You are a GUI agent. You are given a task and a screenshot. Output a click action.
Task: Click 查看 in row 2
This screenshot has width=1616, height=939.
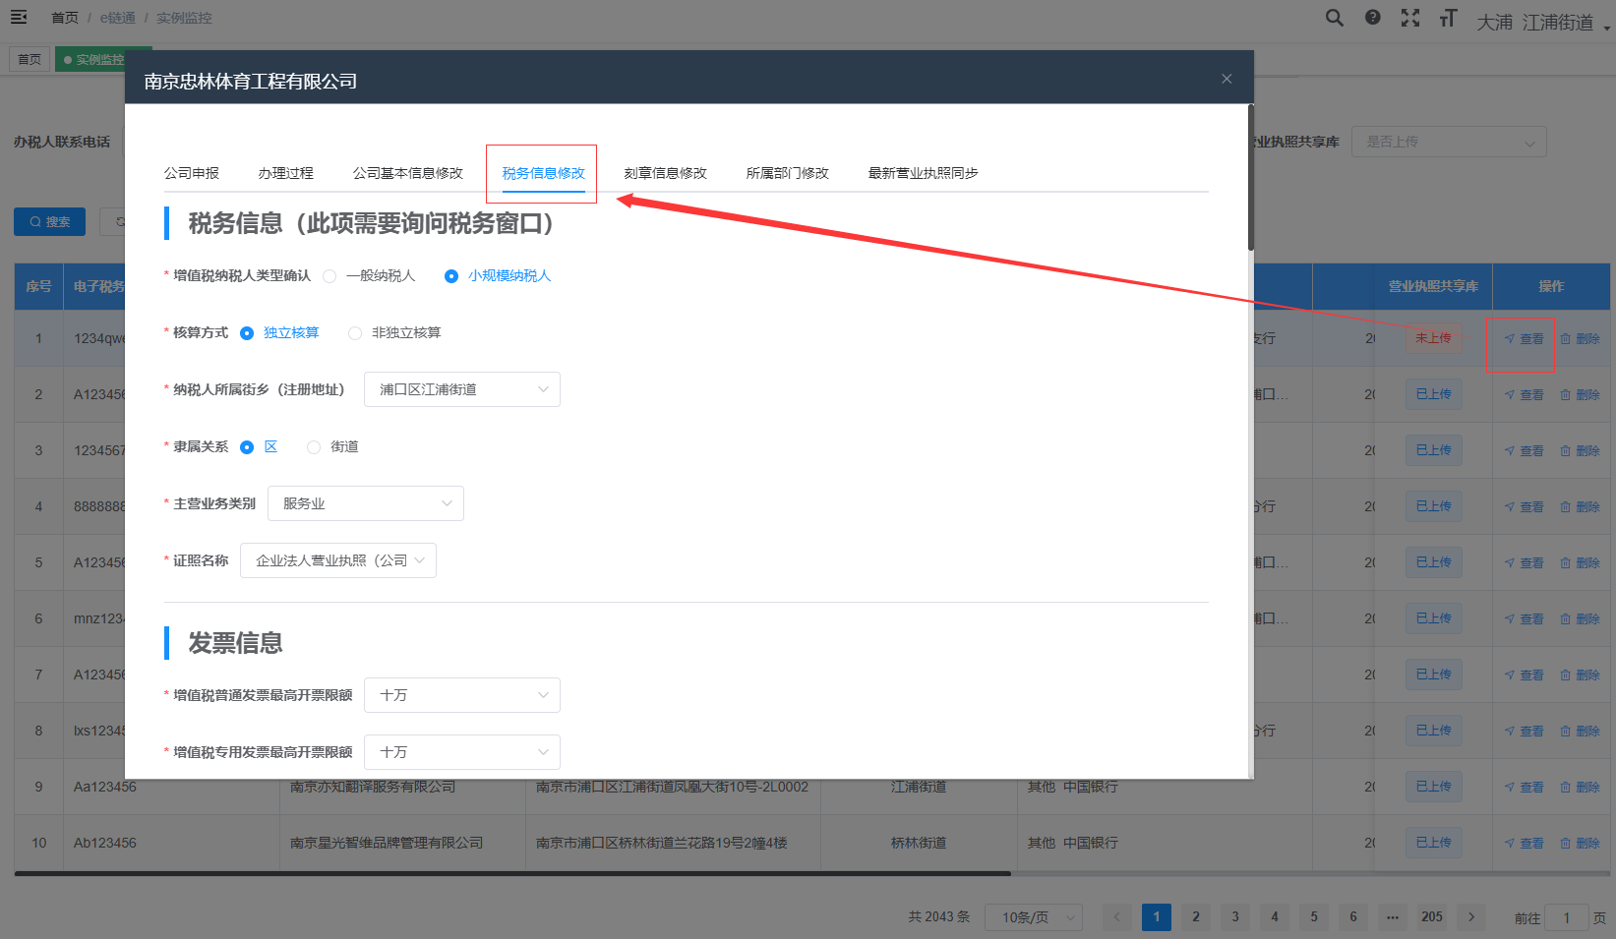click(x=1524, y=394)
